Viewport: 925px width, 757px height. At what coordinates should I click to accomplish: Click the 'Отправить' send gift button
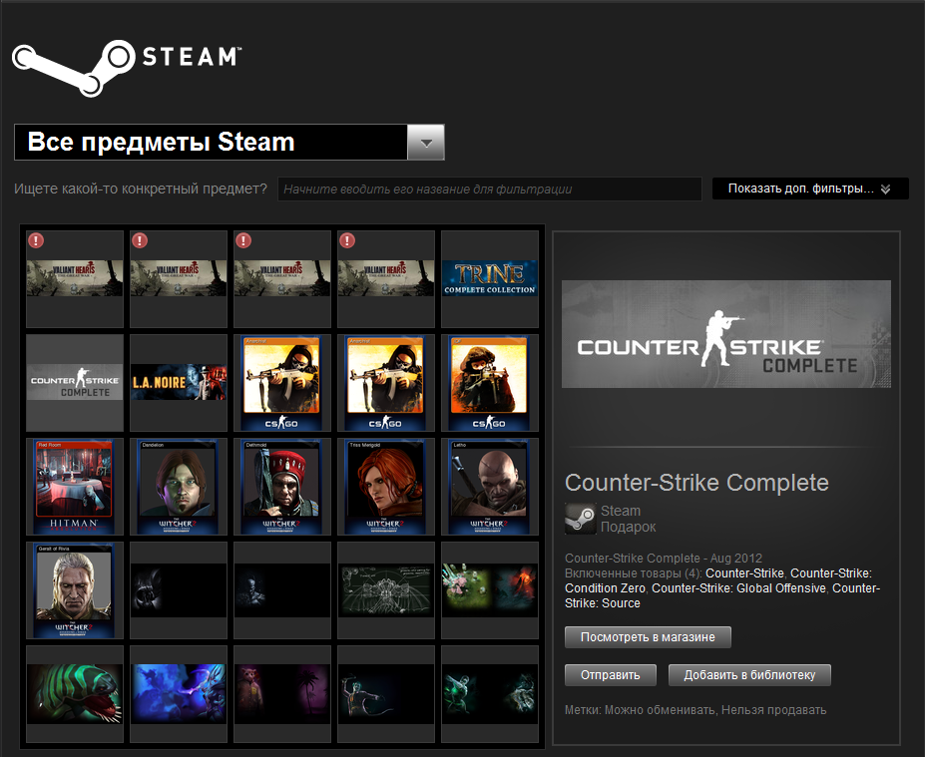[610, 675]
